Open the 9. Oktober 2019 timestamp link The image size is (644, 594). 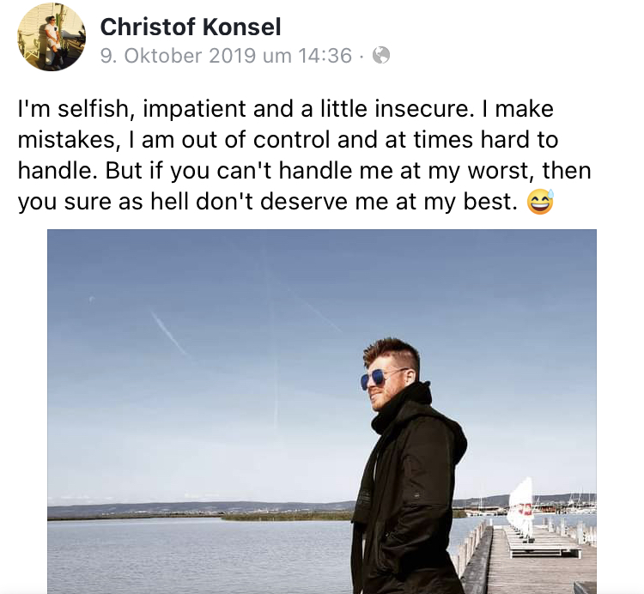coord(226,56)
